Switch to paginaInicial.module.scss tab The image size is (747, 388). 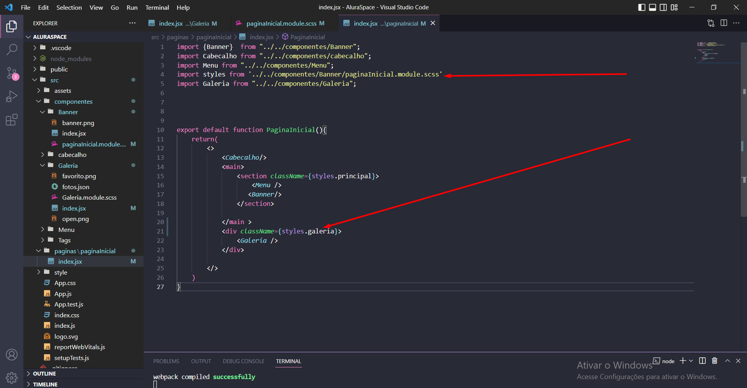(285, 23)
